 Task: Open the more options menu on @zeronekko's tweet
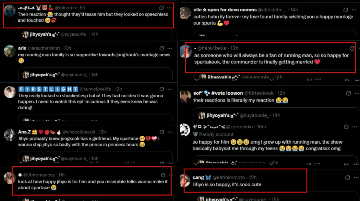coord(354,127)
